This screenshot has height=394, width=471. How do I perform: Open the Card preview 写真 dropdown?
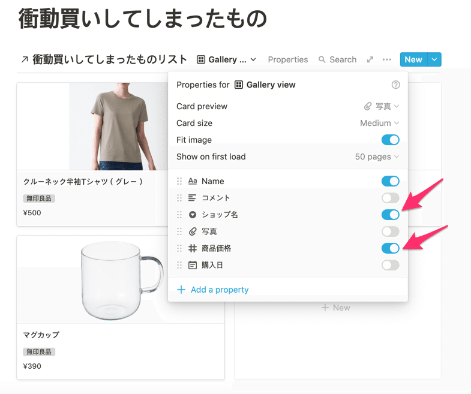point(382,106)
